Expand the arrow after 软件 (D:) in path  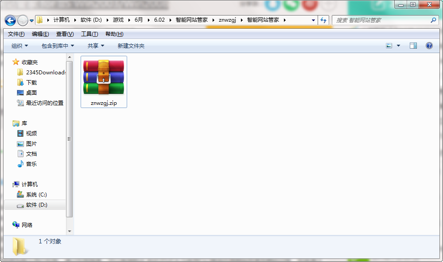coord(107,20)
